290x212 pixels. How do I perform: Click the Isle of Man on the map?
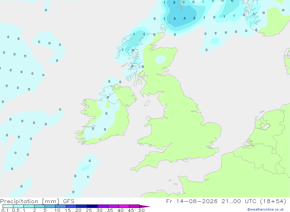147,103
